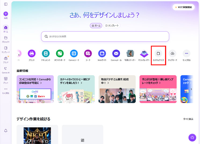Click the purple plus 作成 button

tap(6, 14)
